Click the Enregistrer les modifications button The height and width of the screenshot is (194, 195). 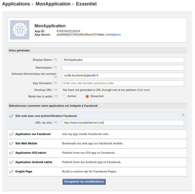[84, 182]
